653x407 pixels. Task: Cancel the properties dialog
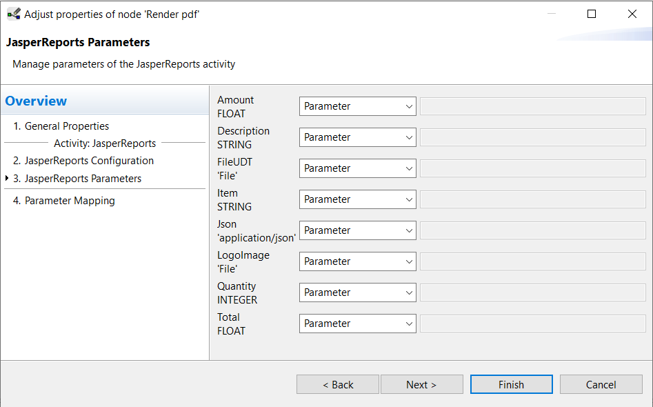tap(601, 384)
